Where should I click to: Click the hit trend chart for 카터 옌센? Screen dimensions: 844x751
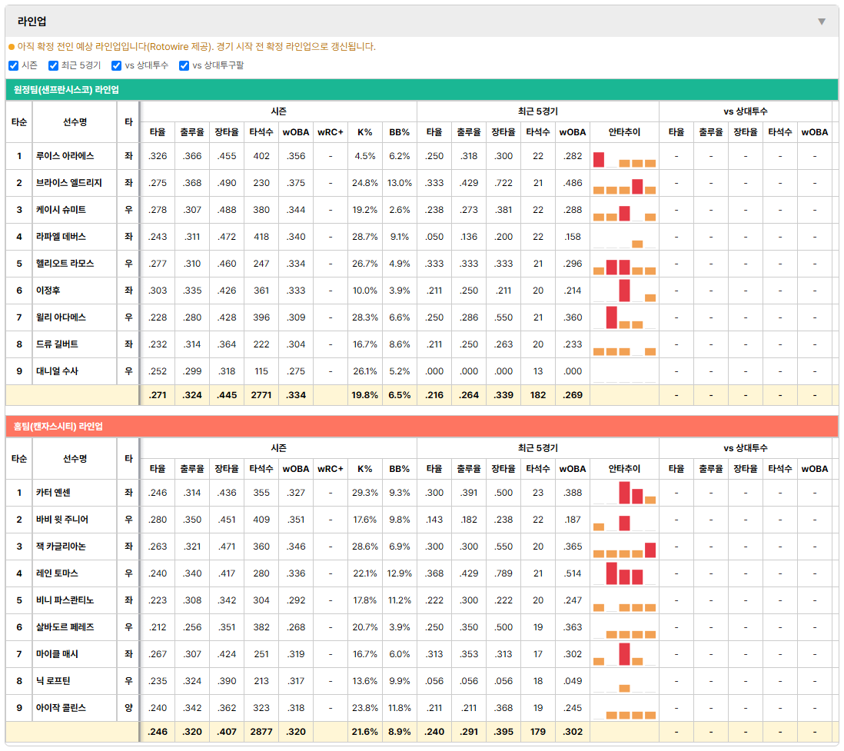624,493
